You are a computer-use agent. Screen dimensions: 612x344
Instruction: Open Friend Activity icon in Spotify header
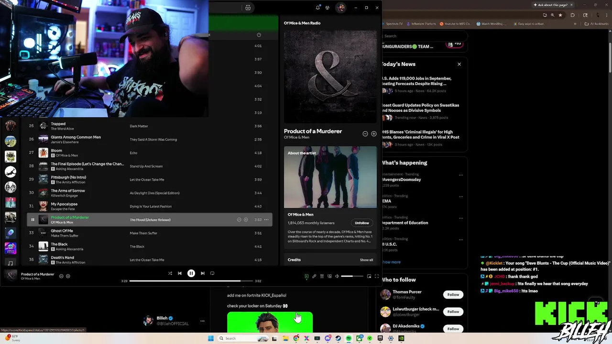(328, 8)
